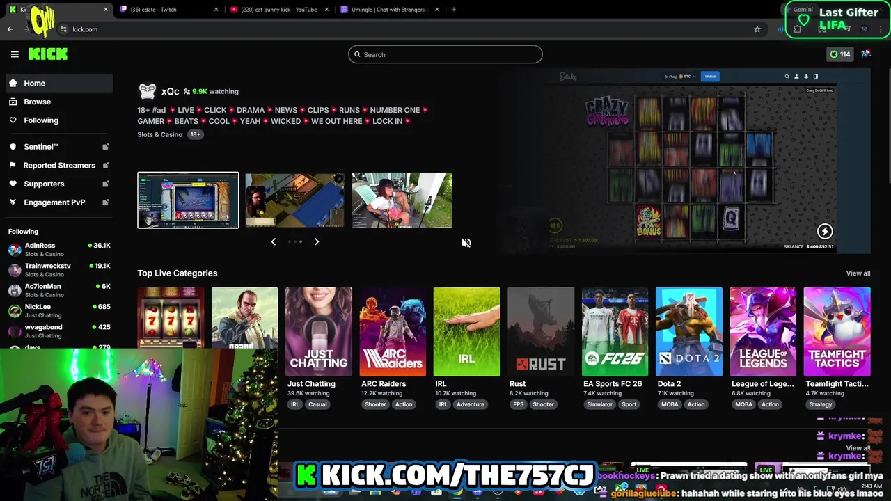
Task: Select the second featured stream thumbnail
Action: click(x=294, y=200)
